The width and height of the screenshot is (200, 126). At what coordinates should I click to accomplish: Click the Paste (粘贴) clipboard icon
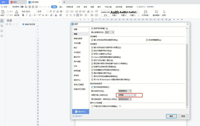click(x=3, y=12)
